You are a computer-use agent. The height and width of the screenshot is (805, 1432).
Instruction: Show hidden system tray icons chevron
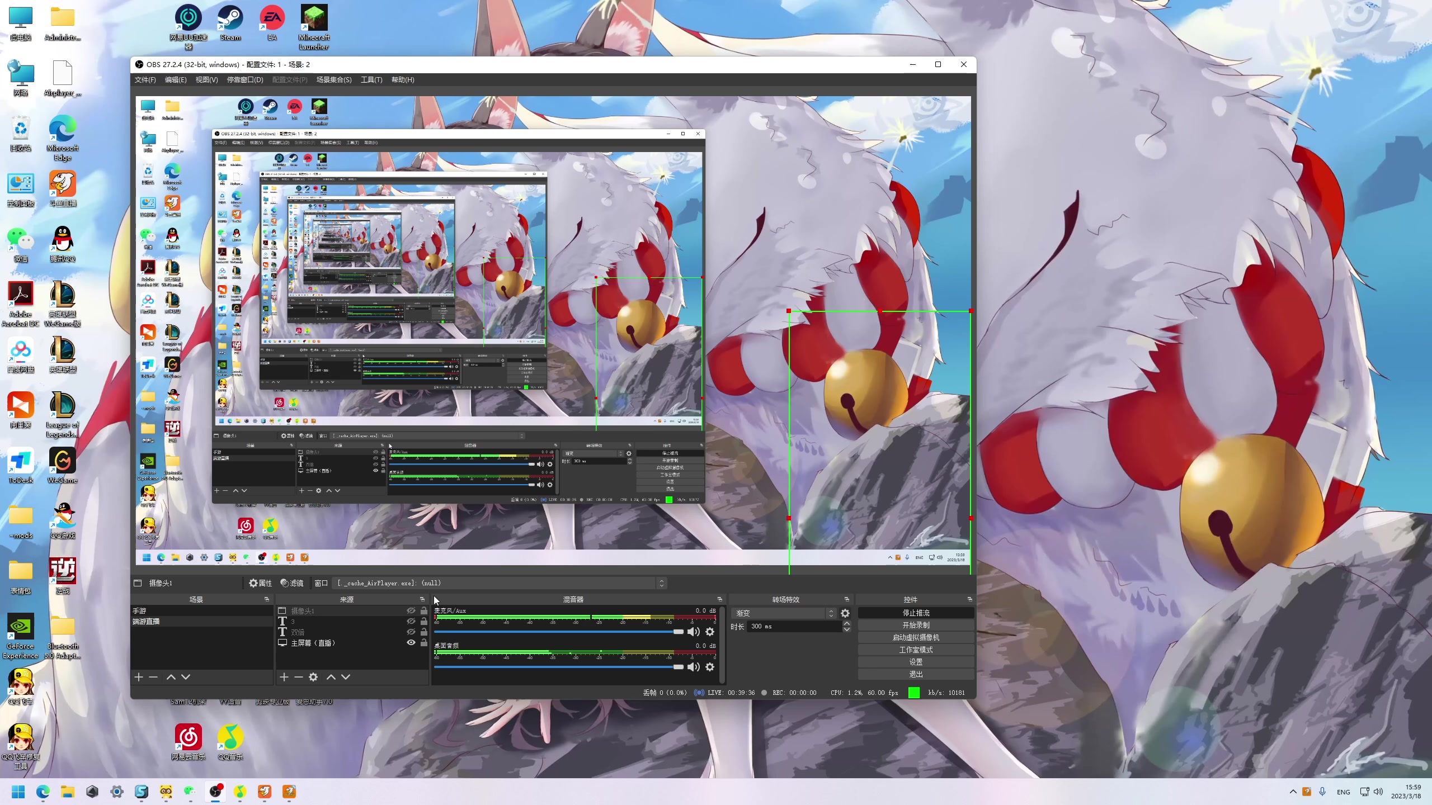pos(1293,792)
